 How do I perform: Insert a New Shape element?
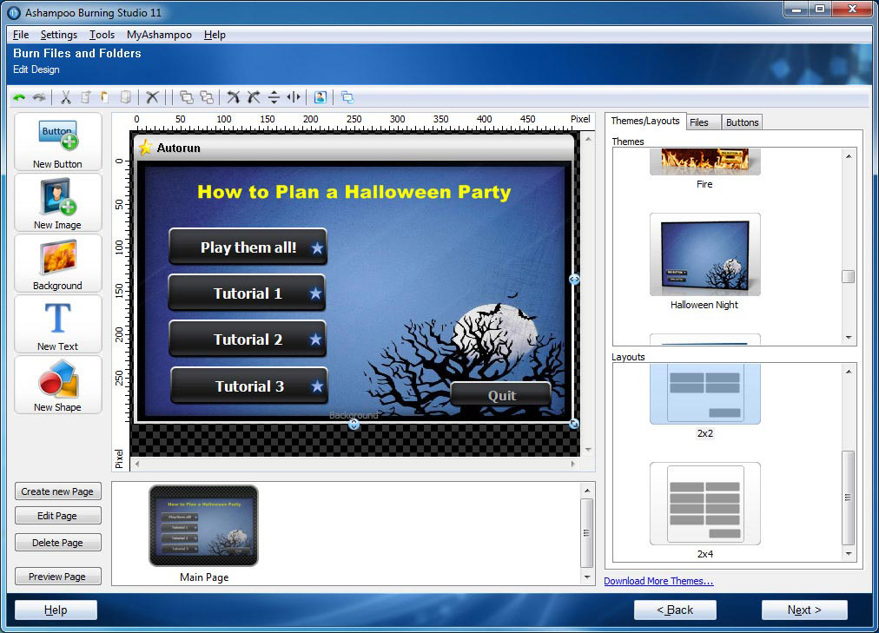58,386
